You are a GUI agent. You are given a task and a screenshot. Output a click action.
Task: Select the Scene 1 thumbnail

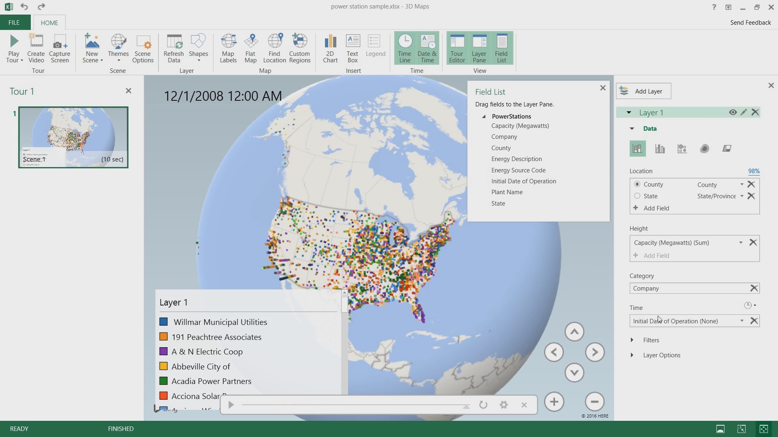pos(73,137)
